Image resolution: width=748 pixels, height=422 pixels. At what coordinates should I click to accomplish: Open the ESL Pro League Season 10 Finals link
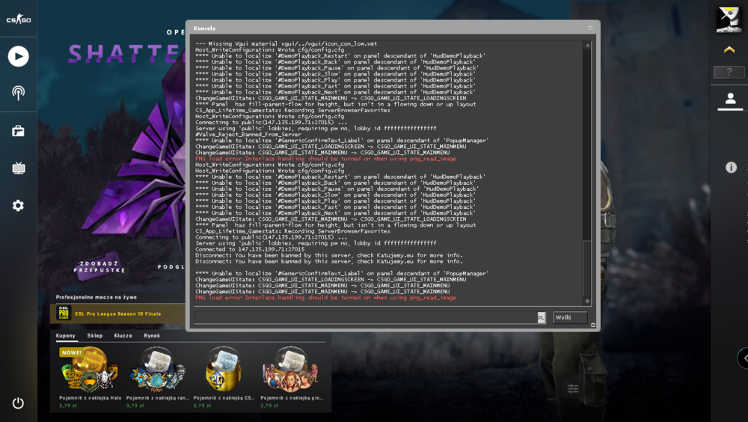click(118, 314)
